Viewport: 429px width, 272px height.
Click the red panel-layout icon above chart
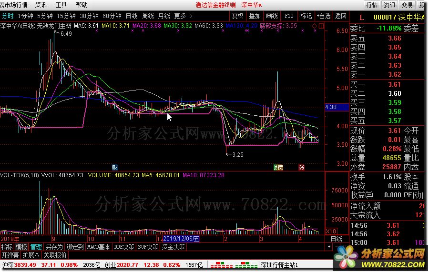pyautogui.click(x=321, y=26)
